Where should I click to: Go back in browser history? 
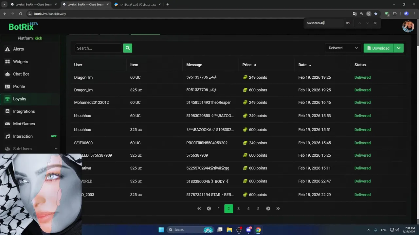(x=5, y=14)
